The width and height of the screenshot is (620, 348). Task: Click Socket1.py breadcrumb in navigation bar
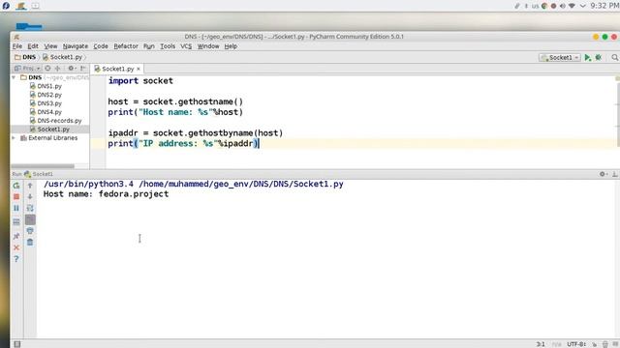point(62,57)
